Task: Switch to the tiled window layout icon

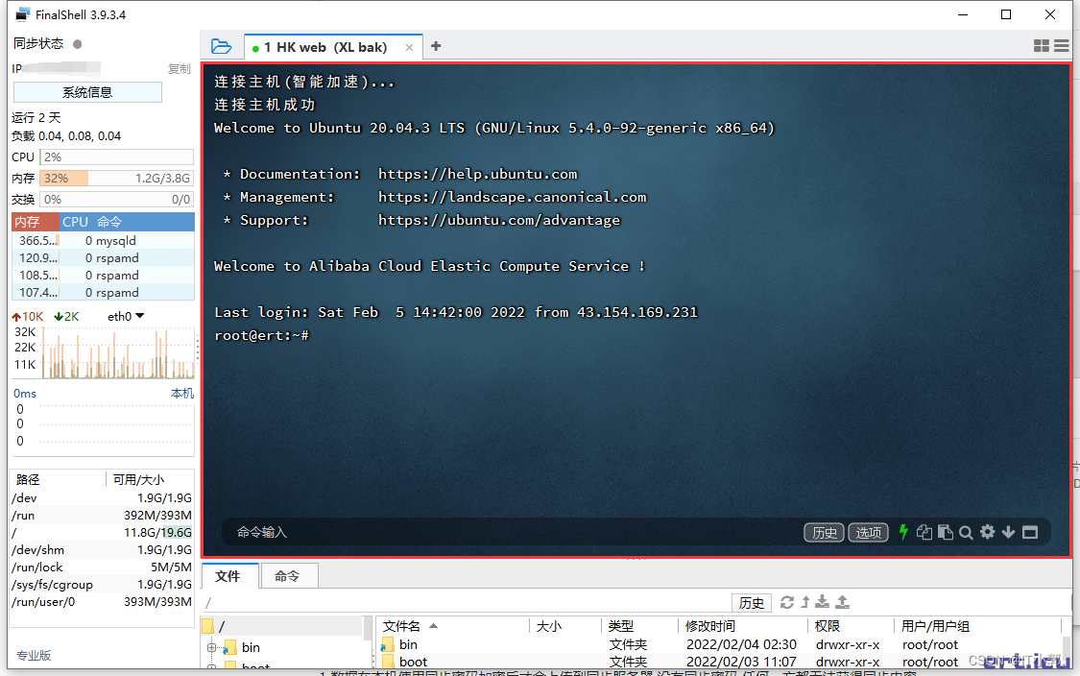Action: [x=1042, y=45]
